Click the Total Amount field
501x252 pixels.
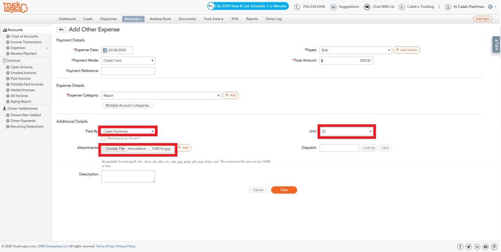(346, 61)
